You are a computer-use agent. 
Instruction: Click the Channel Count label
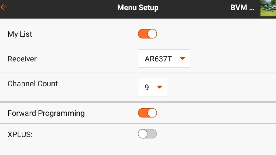pos(33,84)
